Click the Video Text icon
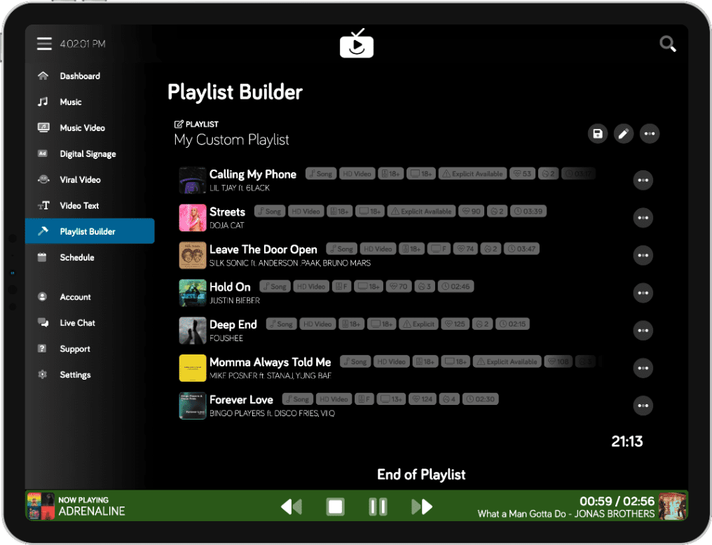The width and height of the screenshot is (712, 545). 43,205
